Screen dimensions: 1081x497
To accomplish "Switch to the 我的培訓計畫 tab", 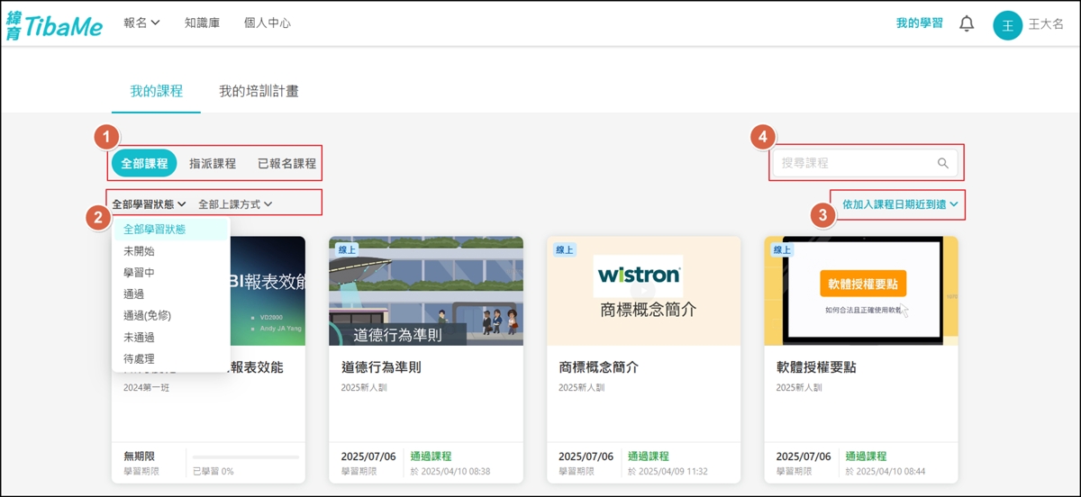I will point(259,91).
